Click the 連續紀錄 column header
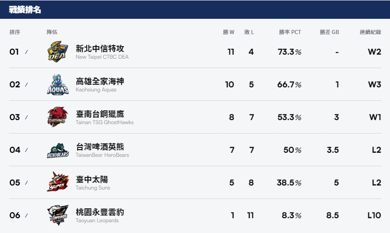Screen dimensions: 390x233 370,32
